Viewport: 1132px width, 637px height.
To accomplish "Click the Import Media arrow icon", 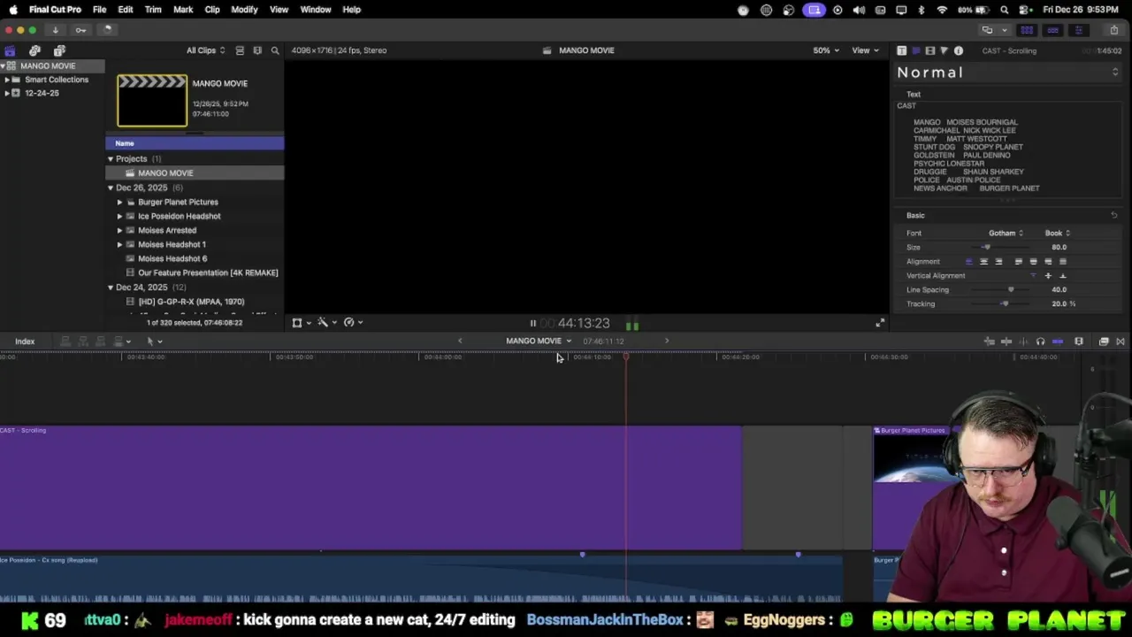I will (x=55, y=30).
